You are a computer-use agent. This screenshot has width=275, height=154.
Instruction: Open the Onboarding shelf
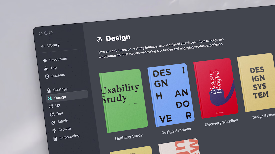pos(70,137)
